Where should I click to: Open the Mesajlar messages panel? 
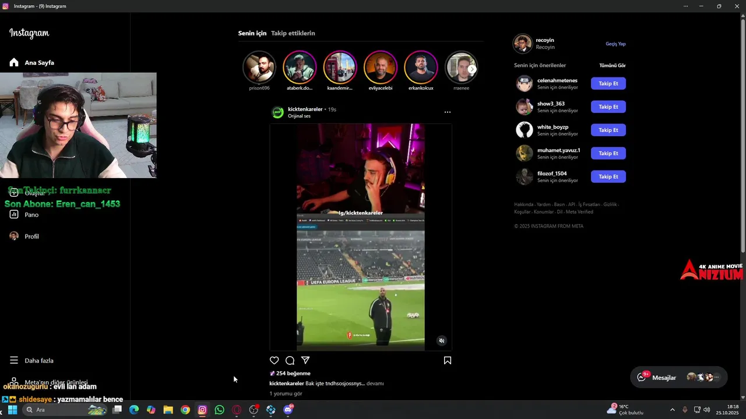click(679, 377)
